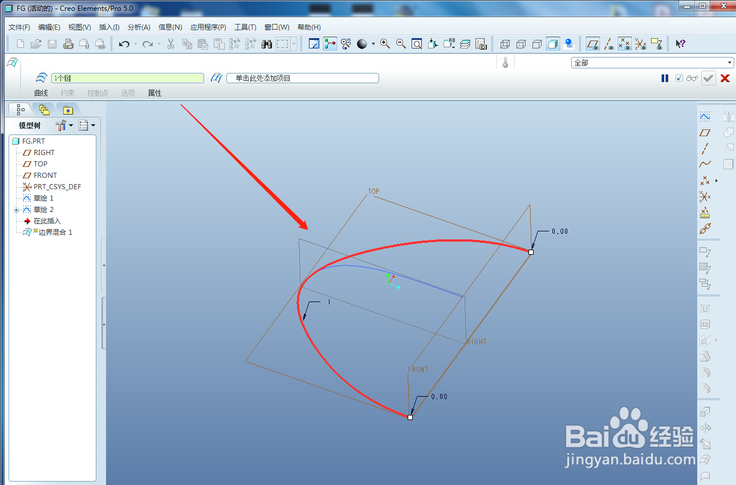
Task: Click the datum axis tool in right toolbar
Action: (x=705, y=149)
